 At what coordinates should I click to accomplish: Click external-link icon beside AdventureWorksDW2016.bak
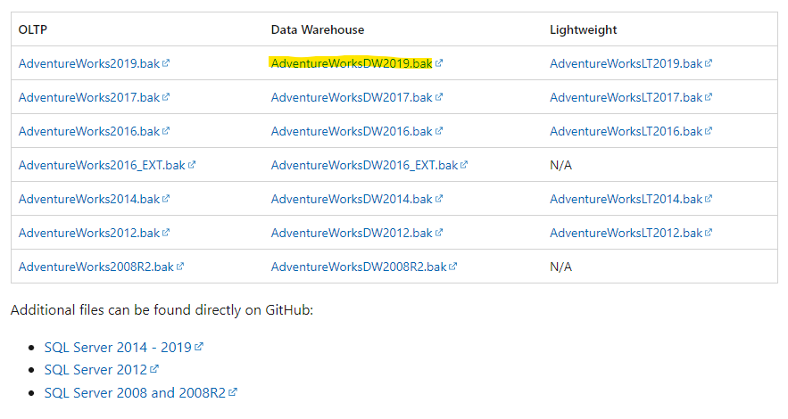click(439, 130)
